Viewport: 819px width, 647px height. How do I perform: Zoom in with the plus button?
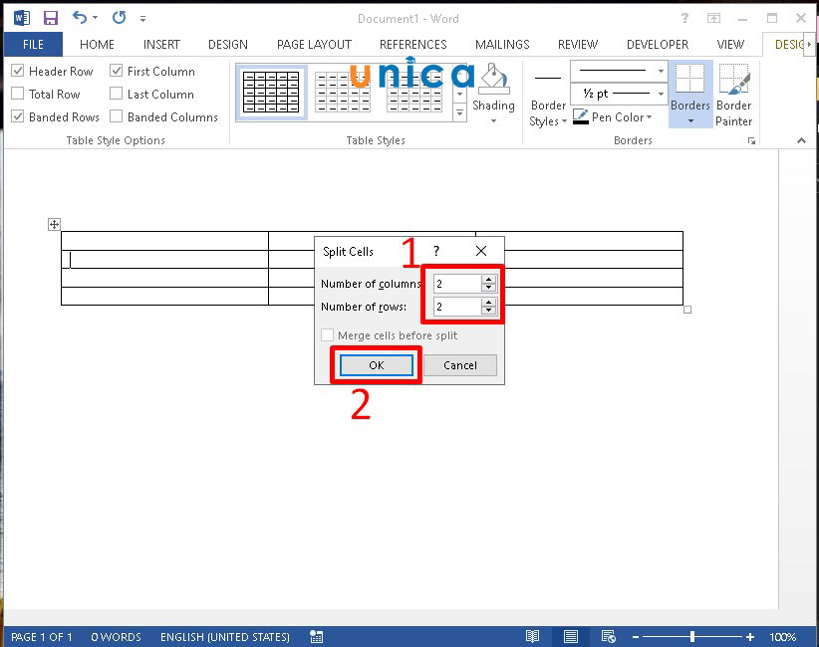pyautogui.click(x=750, y=637)
